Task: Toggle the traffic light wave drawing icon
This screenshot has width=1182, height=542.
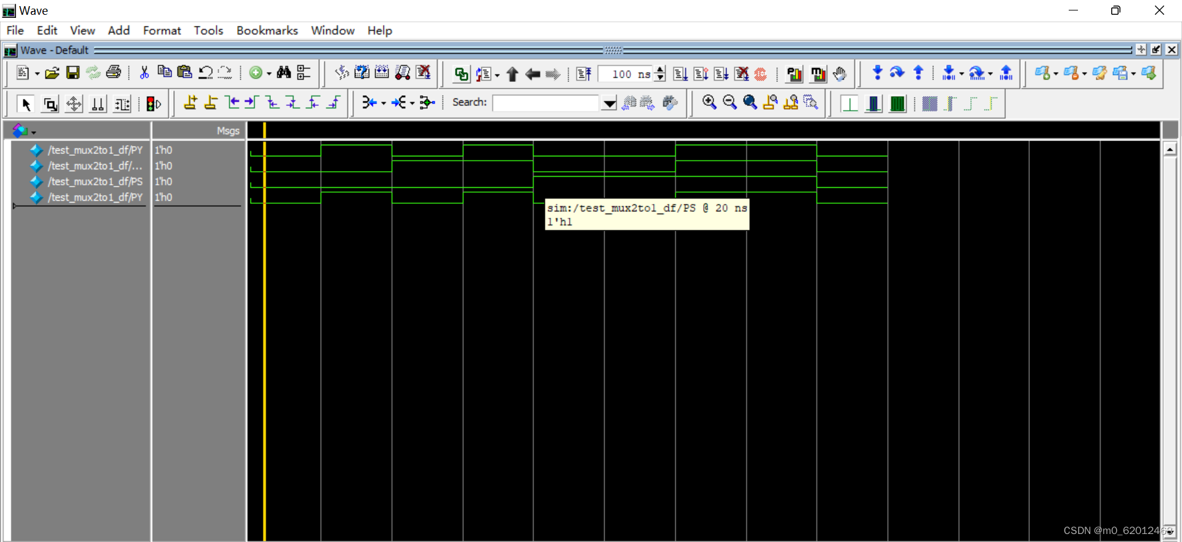Action: (153, 104)
